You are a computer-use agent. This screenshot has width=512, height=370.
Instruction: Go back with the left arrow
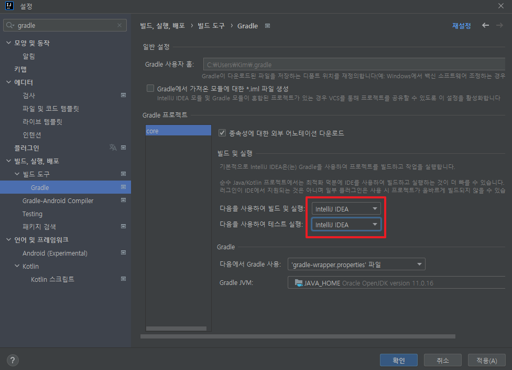click(486, 26)
